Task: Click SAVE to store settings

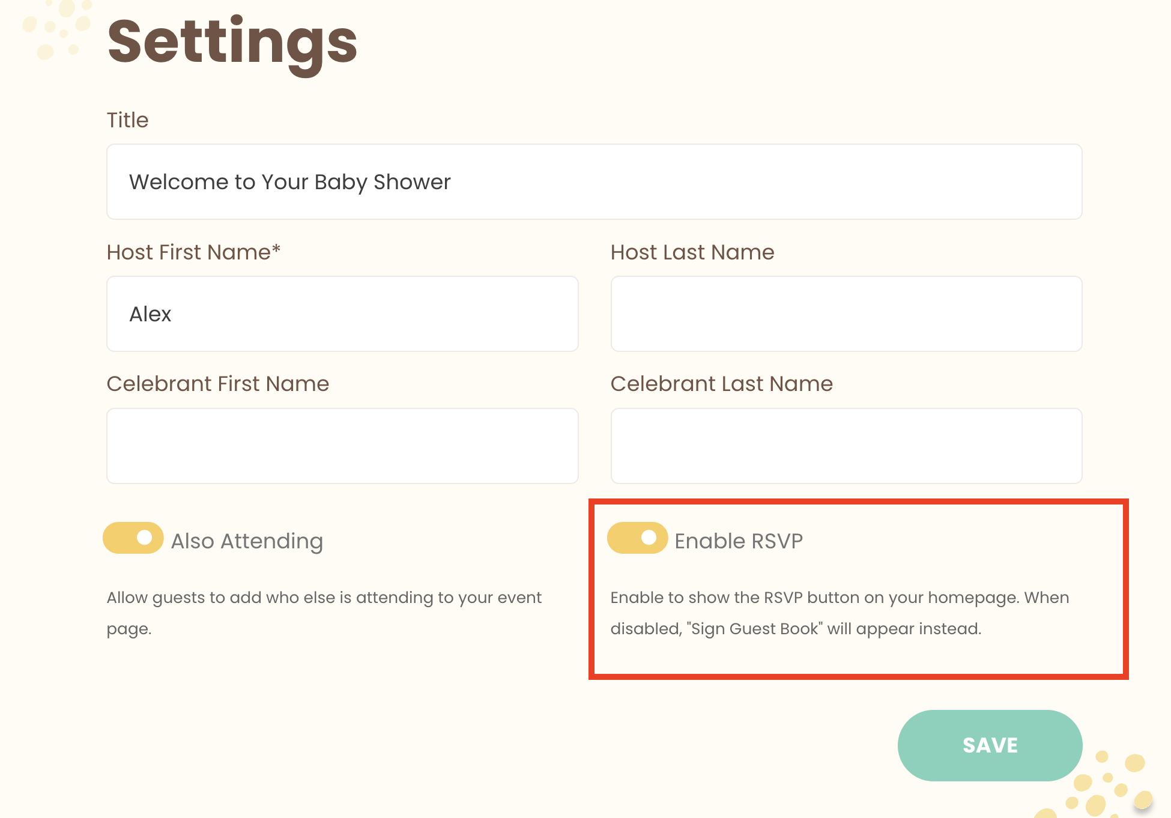Action: [x=990, y=745]
